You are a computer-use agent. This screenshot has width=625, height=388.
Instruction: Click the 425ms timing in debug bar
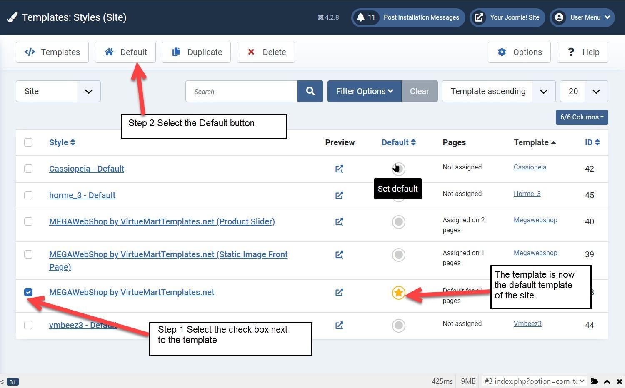(x=442, y=381)
